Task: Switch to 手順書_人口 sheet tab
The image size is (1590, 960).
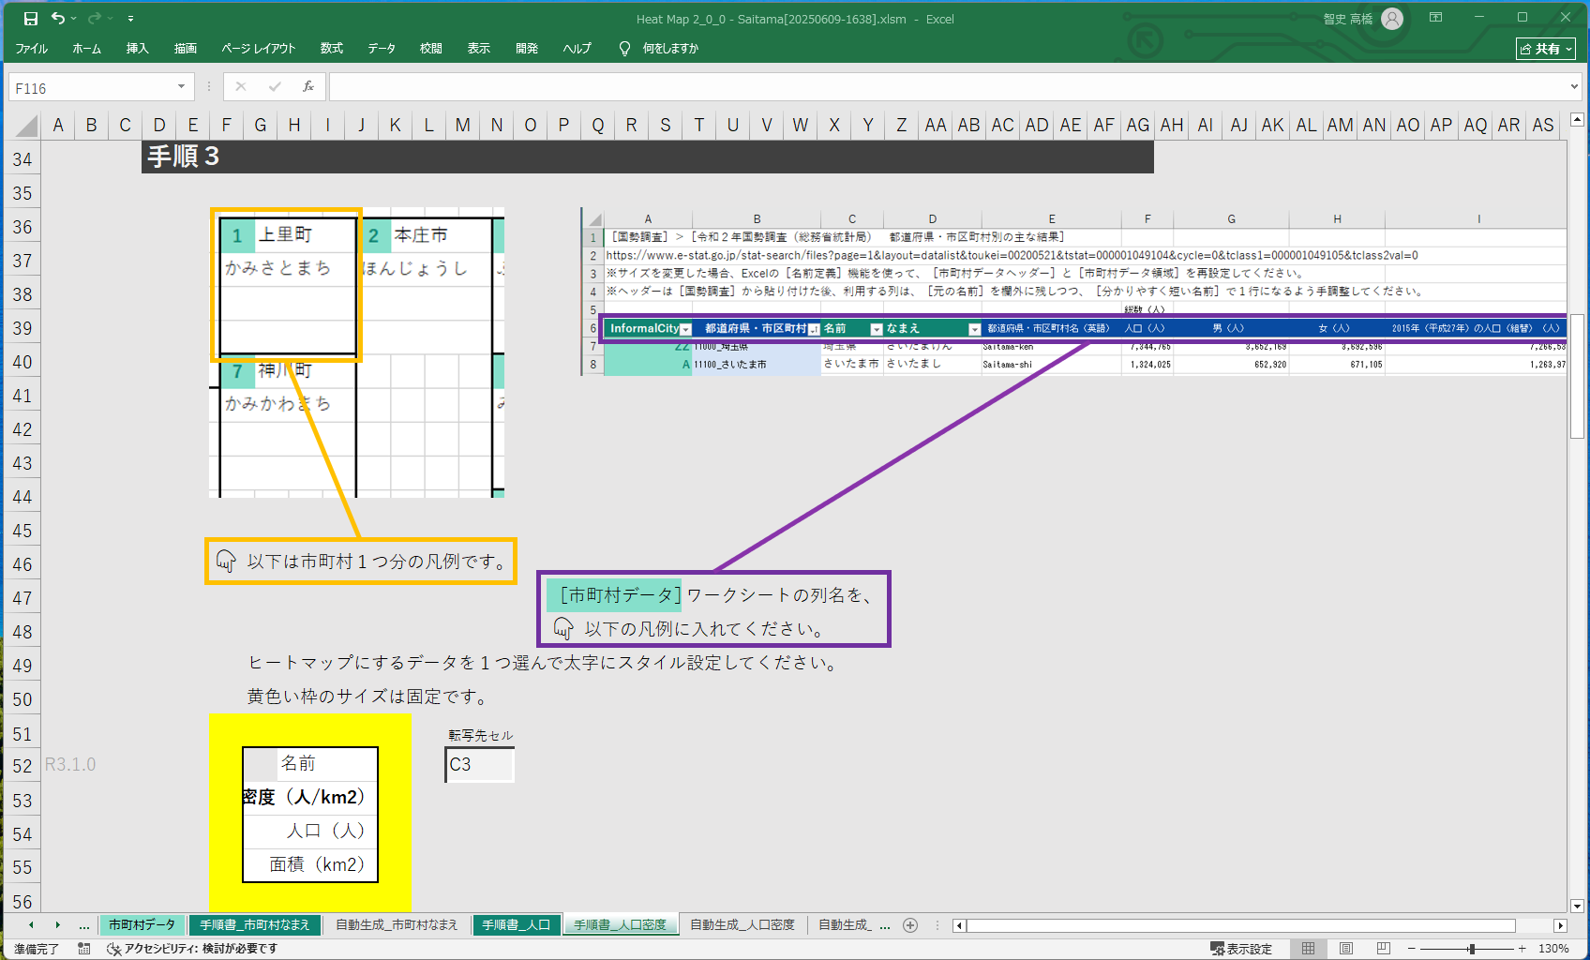Action: [516, 925]
